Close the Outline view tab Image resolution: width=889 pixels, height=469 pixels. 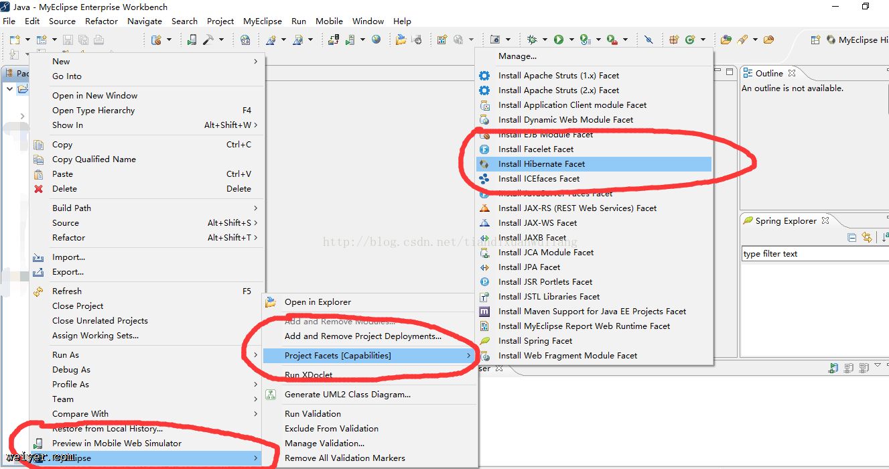[792, 73]
